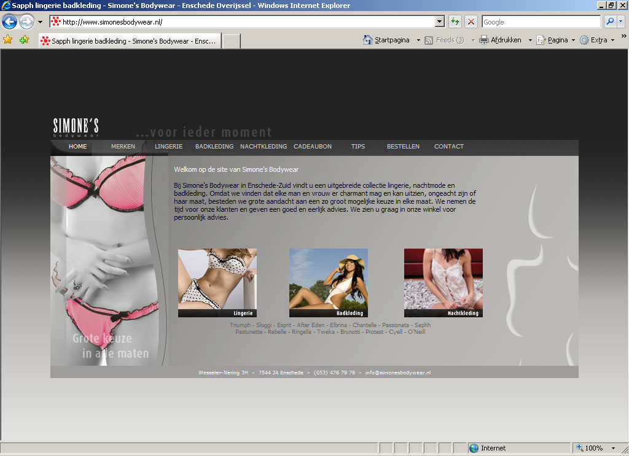Viewport: 629px width, 456px height.
Task: Click the info@simonesbodywear.nl email link
Action: point(398,373)
